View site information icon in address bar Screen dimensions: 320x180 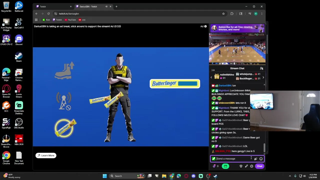click(x=56, y=14)
